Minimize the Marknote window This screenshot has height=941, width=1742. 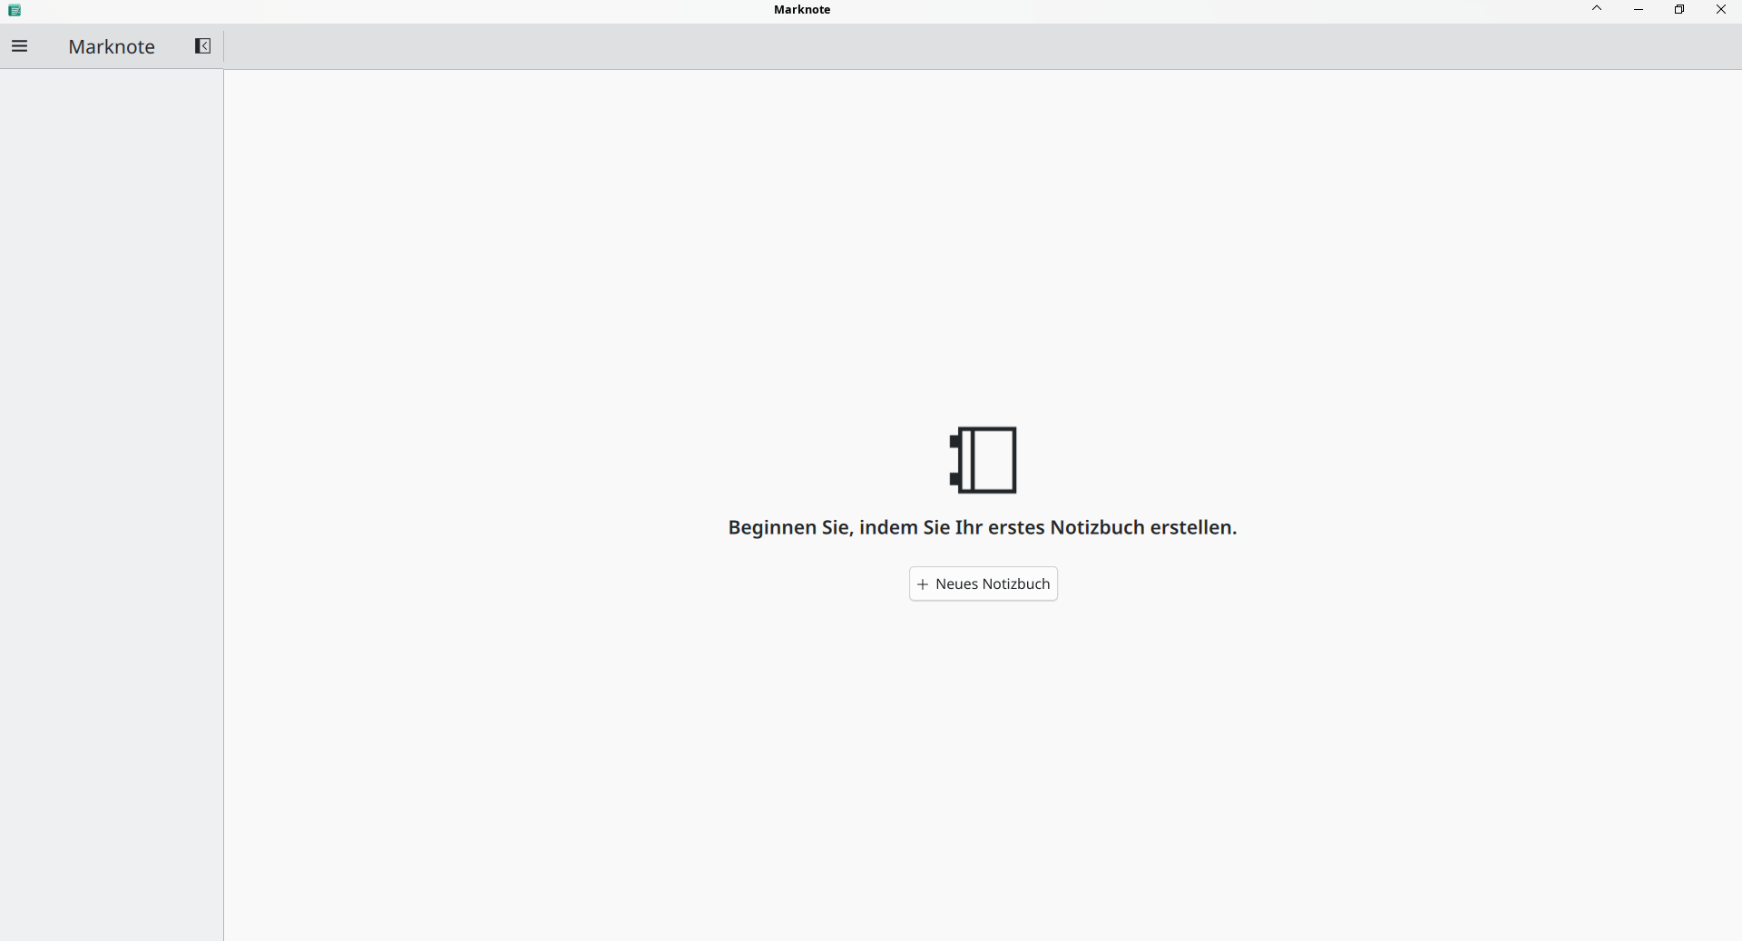pyautogui.click(x=1639, y=10)
